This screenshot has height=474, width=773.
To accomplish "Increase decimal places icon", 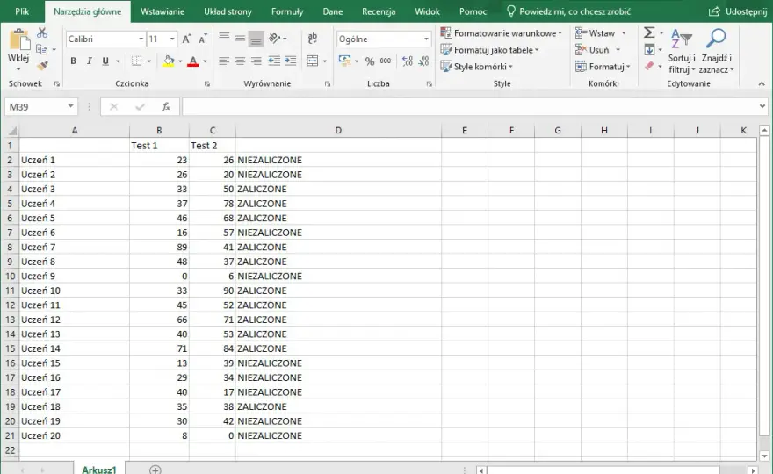I will 408,61.
